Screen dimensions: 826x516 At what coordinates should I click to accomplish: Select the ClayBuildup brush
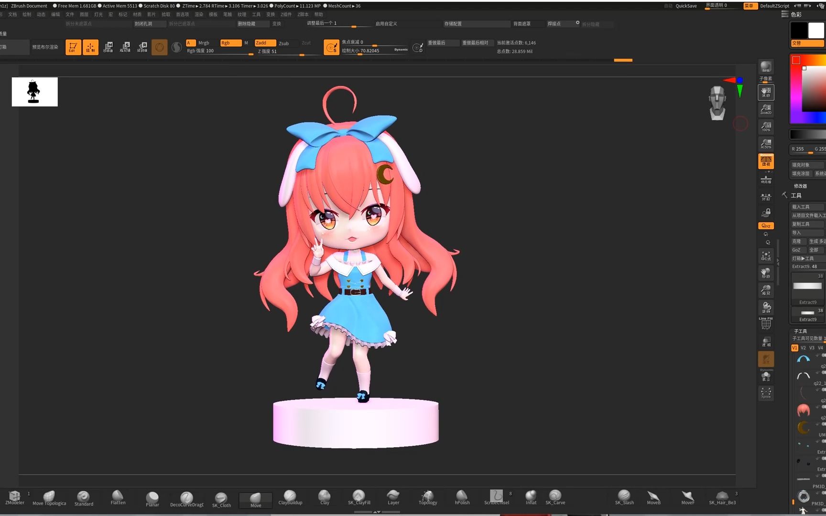pyautogui.click(x=290, y=497)
